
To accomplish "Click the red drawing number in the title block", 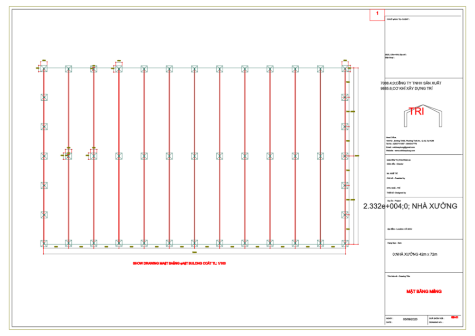I will tap(455, 317).
